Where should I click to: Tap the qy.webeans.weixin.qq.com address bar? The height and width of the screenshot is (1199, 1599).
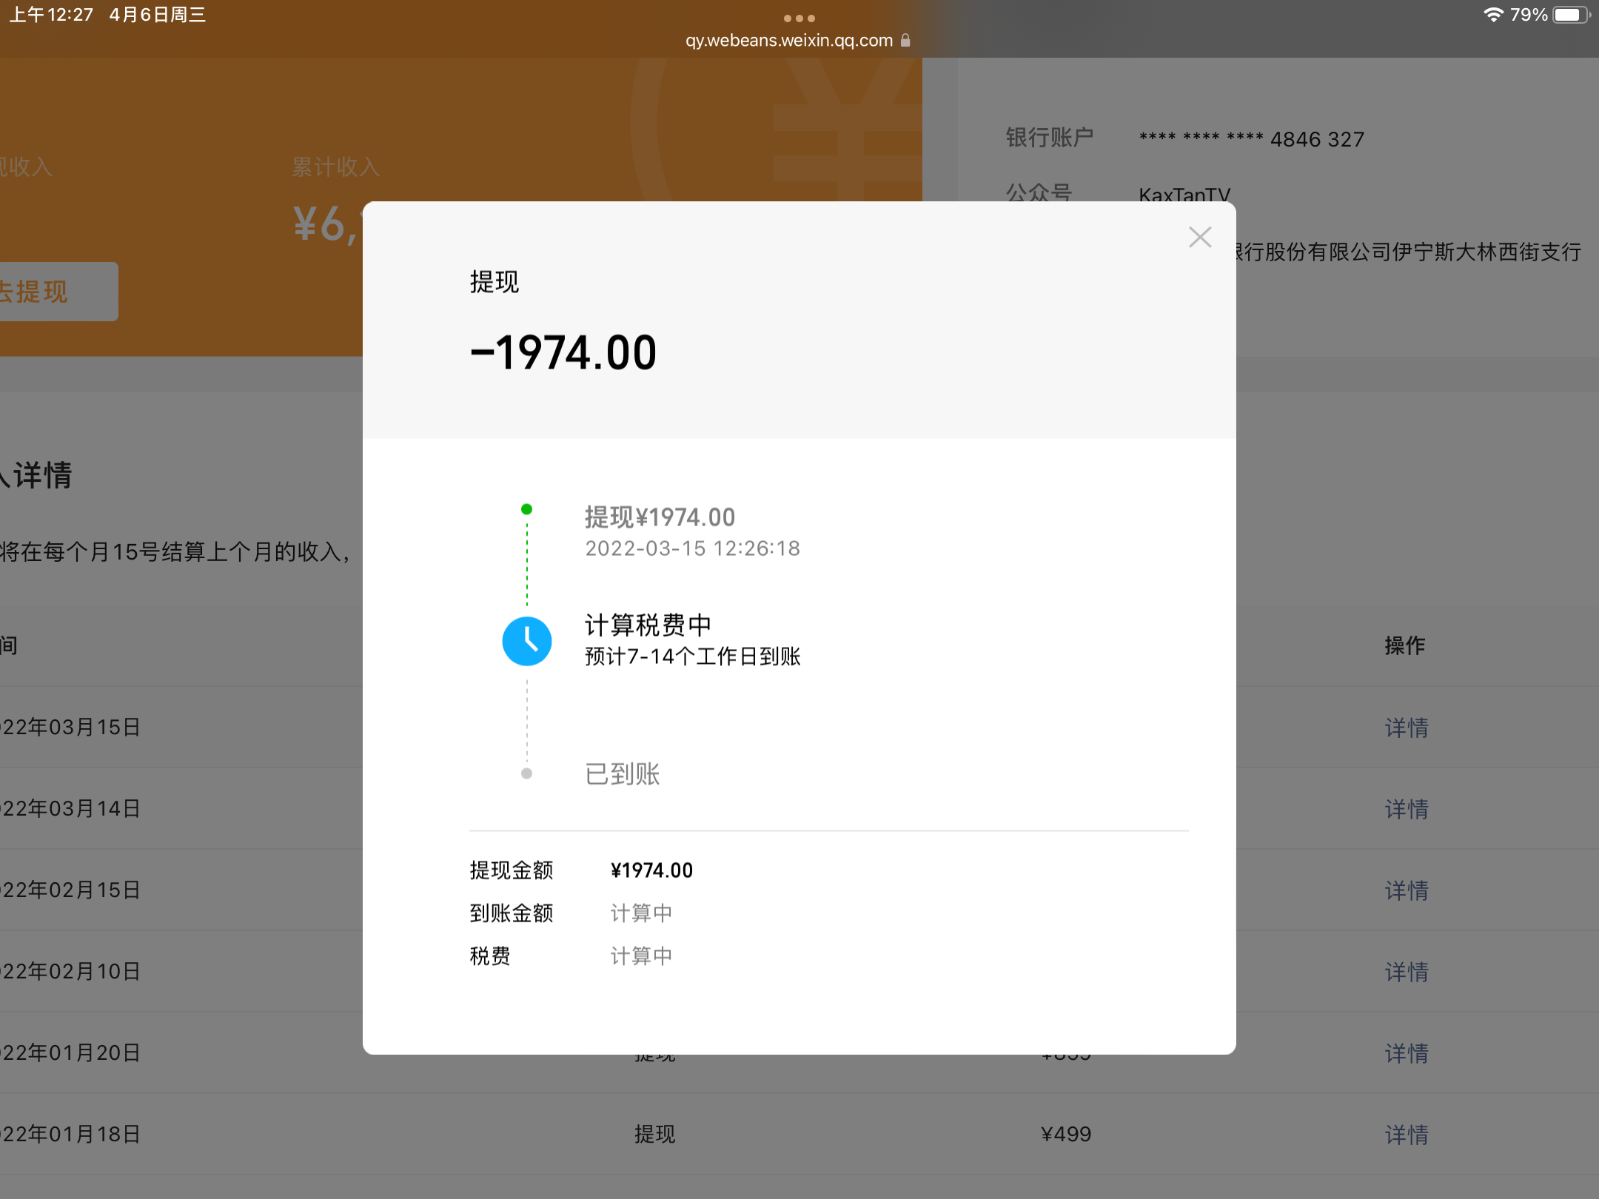789,40
